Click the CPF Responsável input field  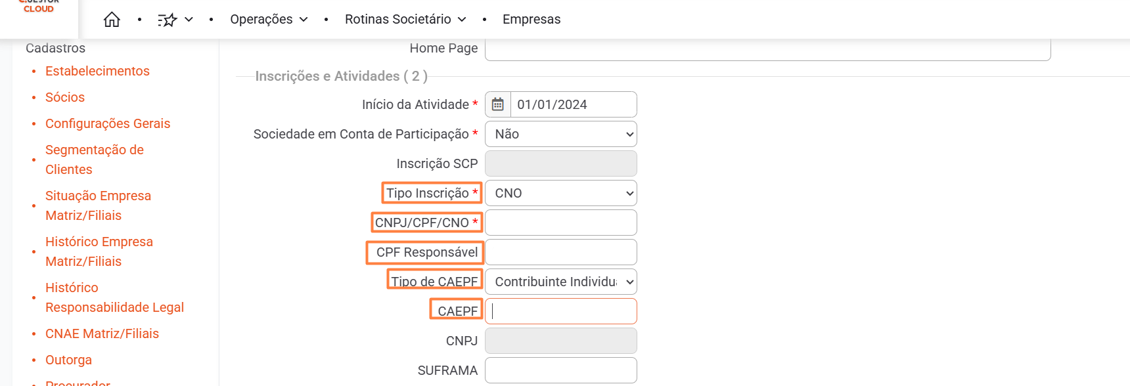click(x=561, y=252)
